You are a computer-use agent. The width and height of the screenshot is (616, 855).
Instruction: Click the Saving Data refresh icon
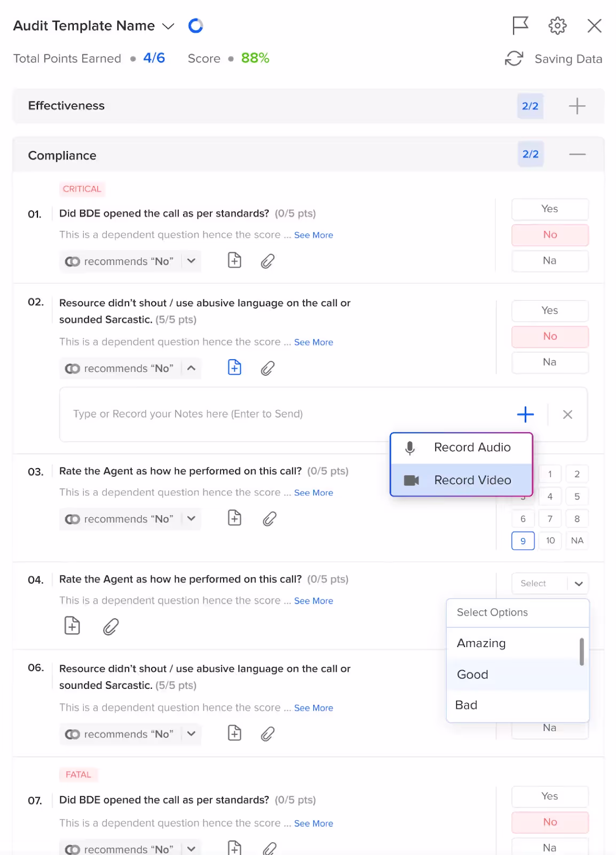point(514,59)
